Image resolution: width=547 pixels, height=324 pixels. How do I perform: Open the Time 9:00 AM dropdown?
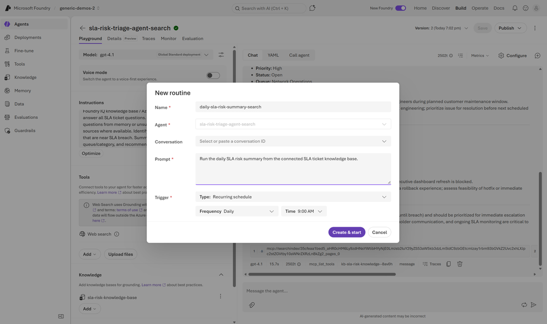point(304,211)
